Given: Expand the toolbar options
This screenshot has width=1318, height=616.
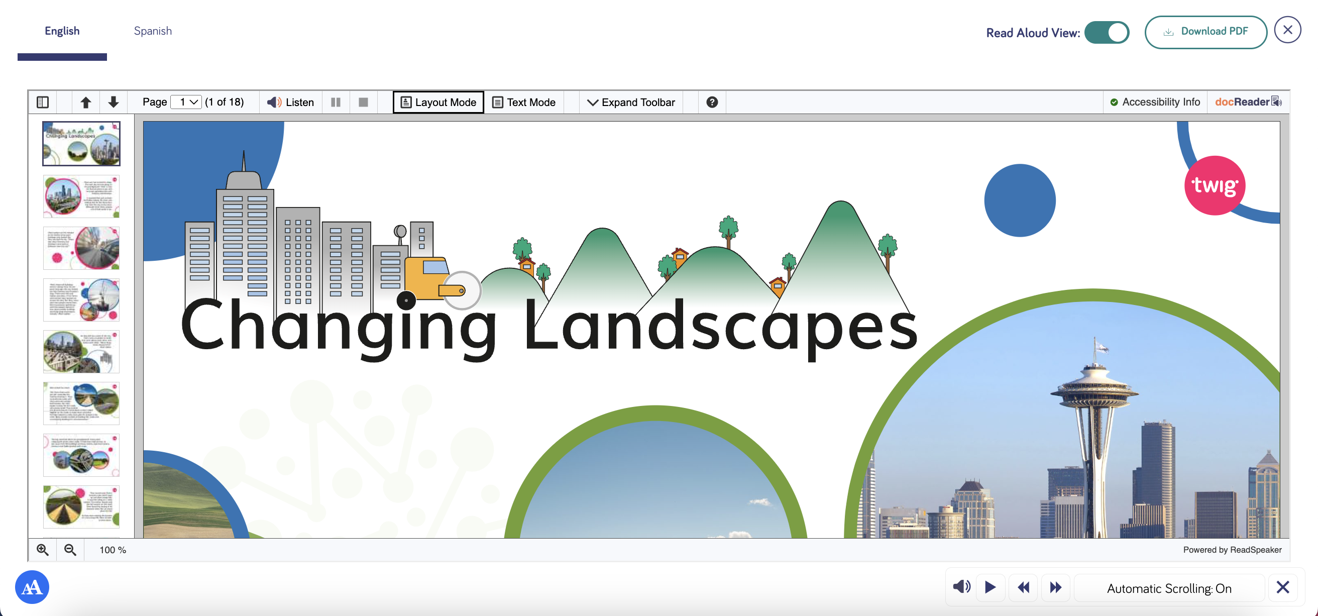Looking at the screenshot, I should tap(631, 102).
